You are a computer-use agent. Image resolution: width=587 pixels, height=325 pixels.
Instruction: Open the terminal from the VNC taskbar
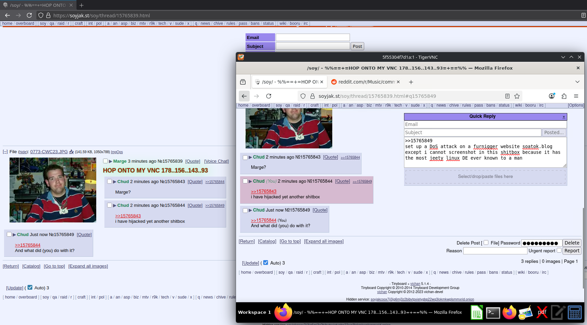pyautogui.click(x=493, y=312)
